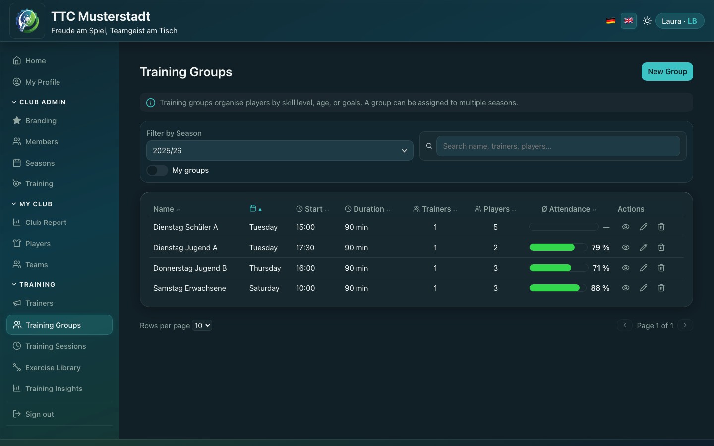Viewport: 714px width, 446px height.
Task: Open Members page
Action: click(59, 142)
